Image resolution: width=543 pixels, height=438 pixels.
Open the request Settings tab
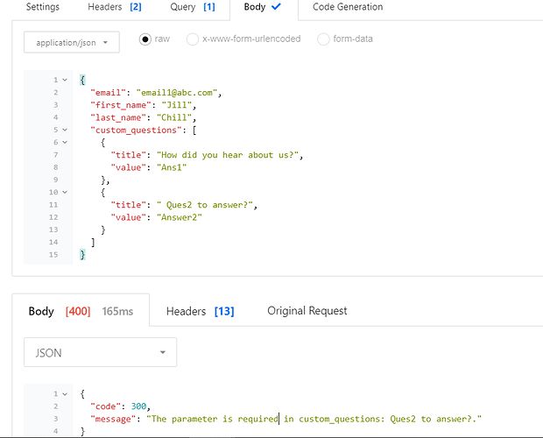click(42, 7)
